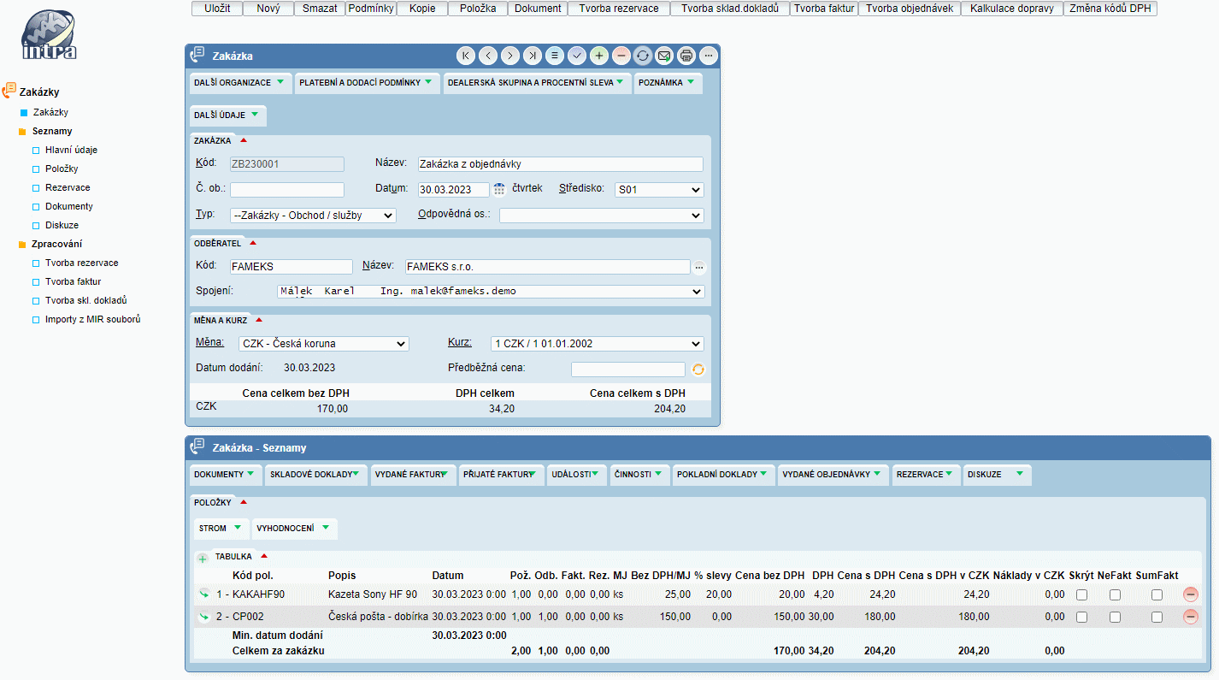
Task: Expand the POZNÁMKA section
Action: click(x=668, y=83)
